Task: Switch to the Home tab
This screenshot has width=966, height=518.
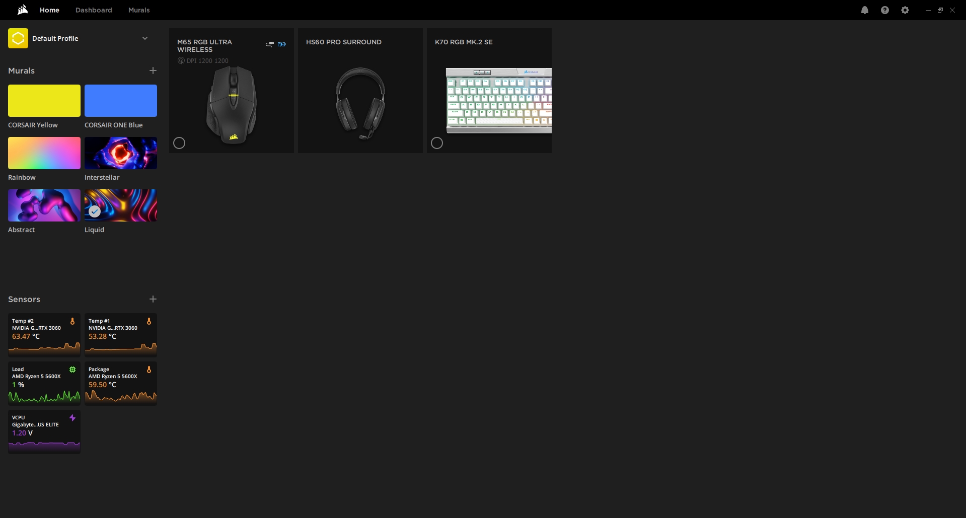Action: pos(49,10)
